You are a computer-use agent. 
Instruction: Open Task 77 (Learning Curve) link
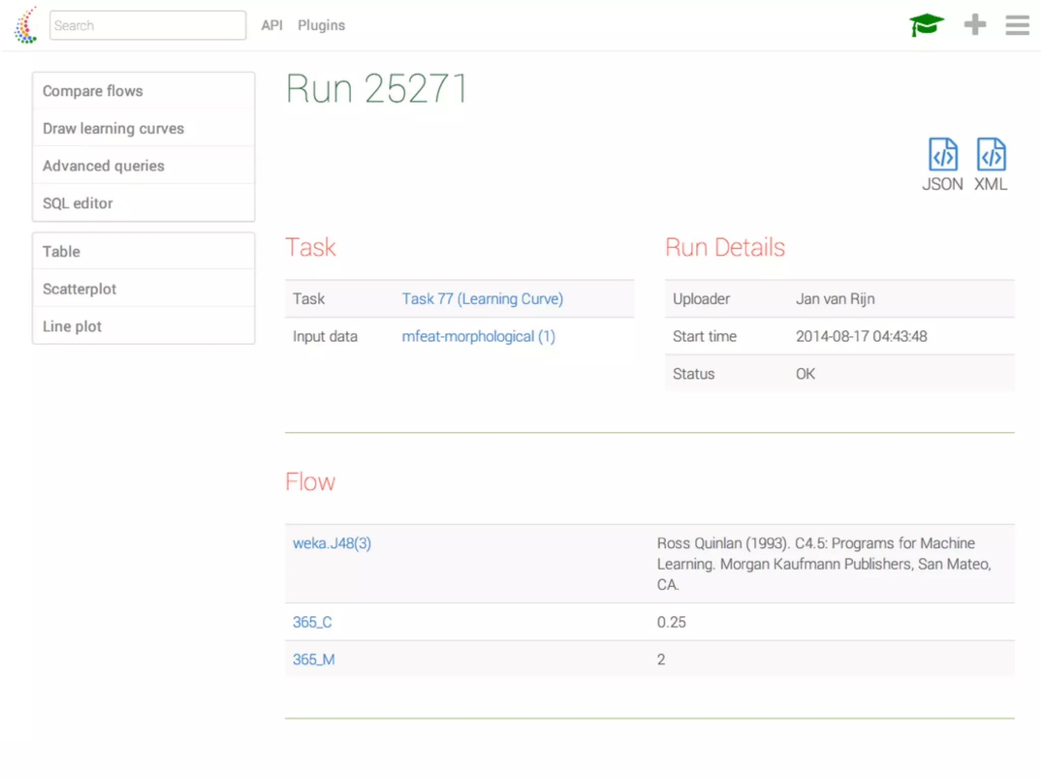[x=482, y=299]
